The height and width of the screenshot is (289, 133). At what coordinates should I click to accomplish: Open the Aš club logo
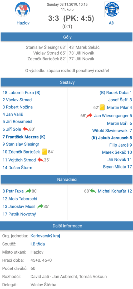click(x=111, y=10)
